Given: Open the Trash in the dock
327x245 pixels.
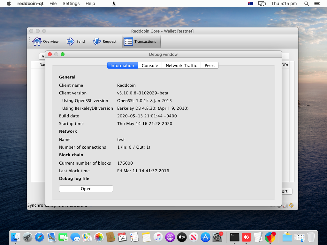Looking at the screenshot, I should point(311,237).
